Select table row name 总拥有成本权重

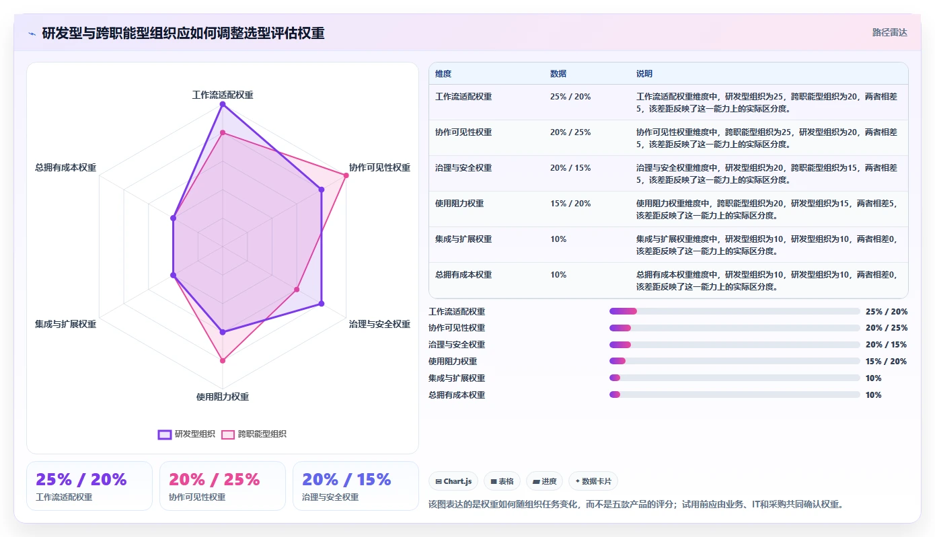pos(463,275)
